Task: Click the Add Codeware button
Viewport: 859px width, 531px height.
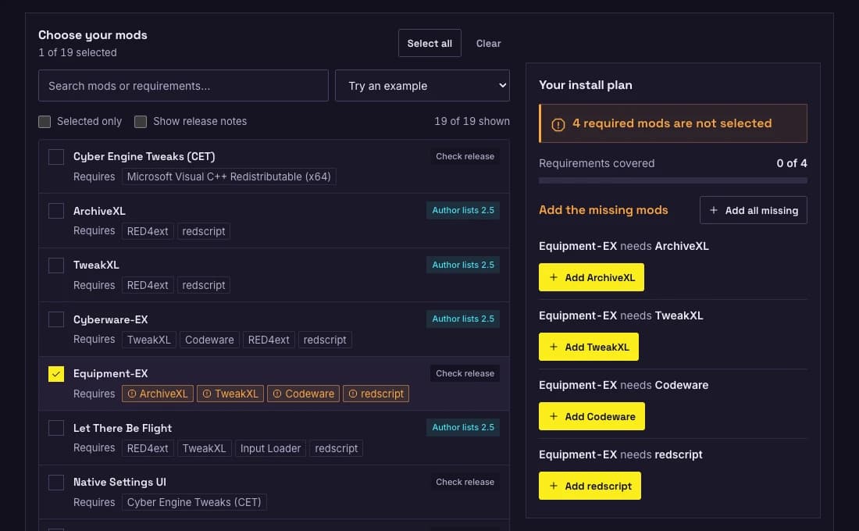Action: pos(592,416)
